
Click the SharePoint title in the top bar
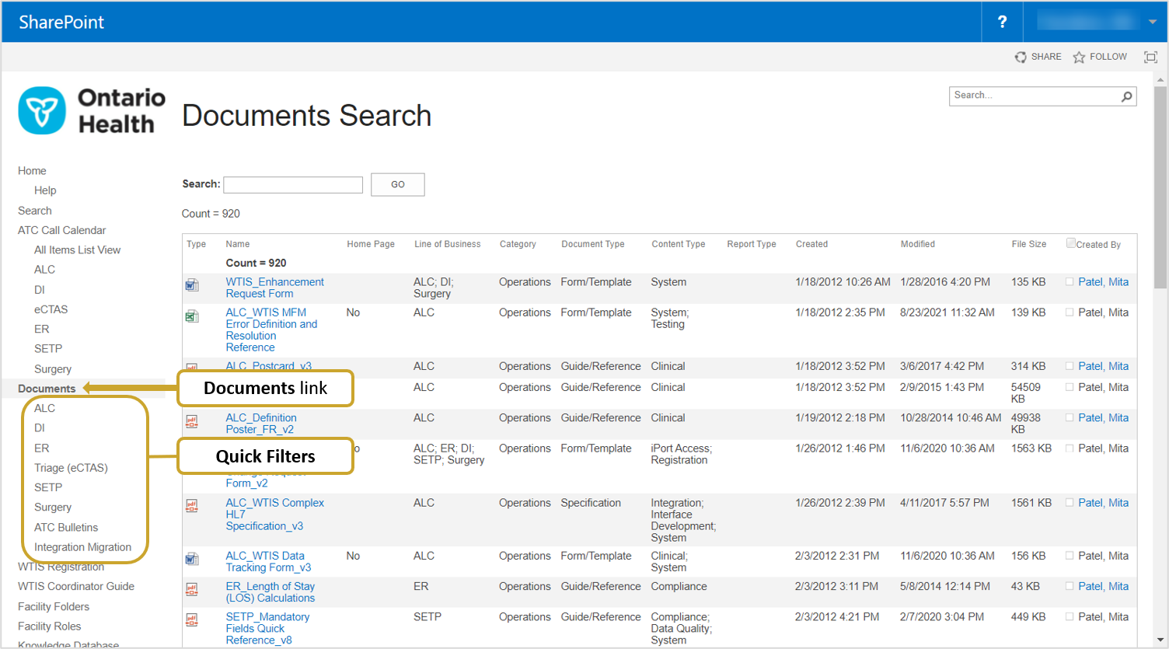pyautogui.click(x=61, y=22)
